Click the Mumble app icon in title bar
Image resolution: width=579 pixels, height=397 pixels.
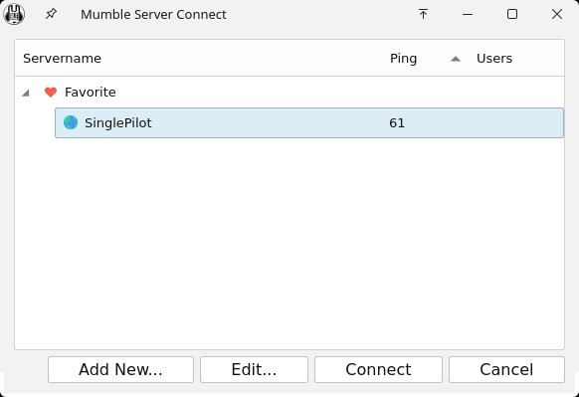(14, 14)
